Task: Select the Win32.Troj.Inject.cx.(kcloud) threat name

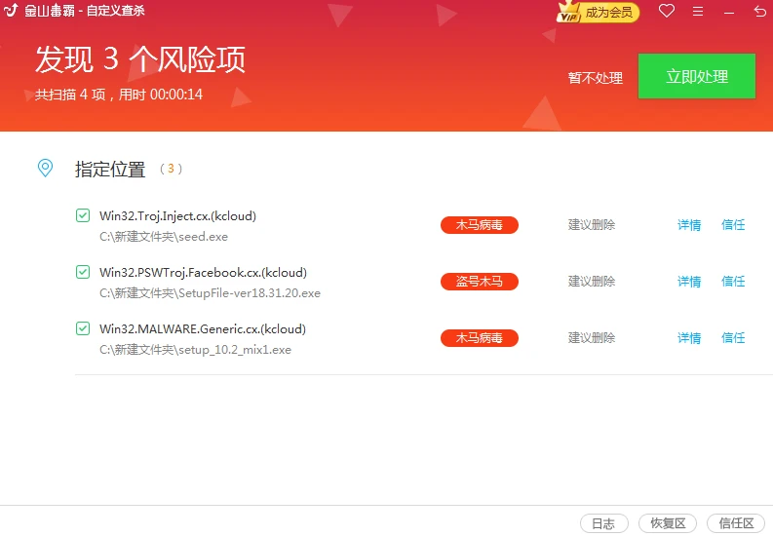Action: (x=177, y=216)
